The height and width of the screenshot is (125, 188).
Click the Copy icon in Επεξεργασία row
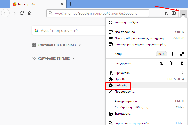click(171, 63)
